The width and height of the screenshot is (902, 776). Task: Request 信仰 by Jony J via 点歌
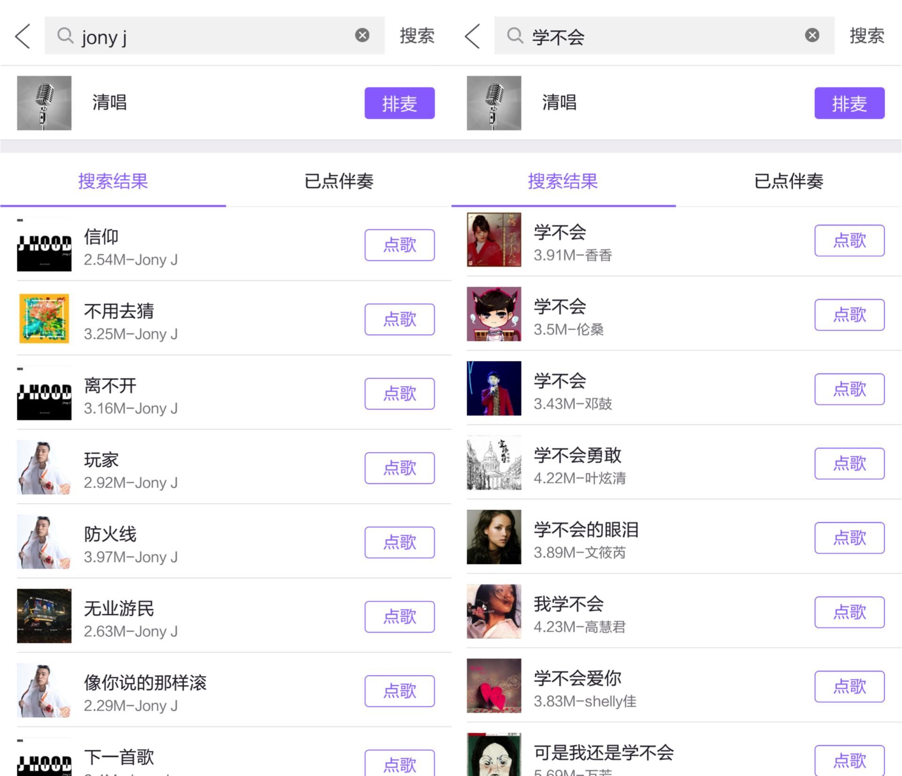tap(399, 245)
